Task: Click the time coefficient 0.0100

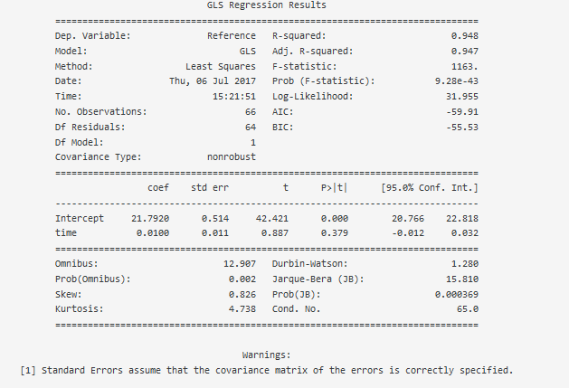Action: (153, 233)
